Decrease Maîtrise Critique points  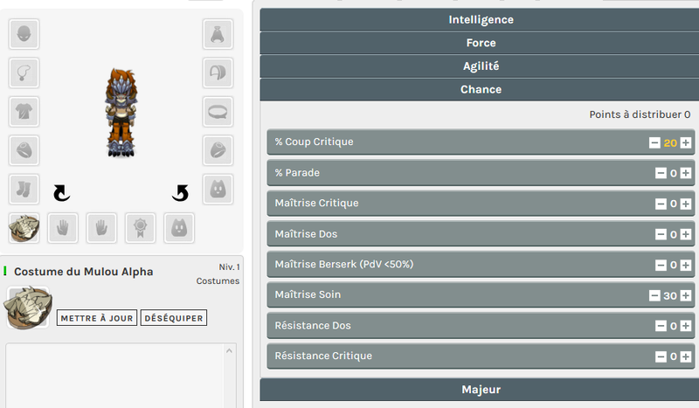tap(661, 204)
